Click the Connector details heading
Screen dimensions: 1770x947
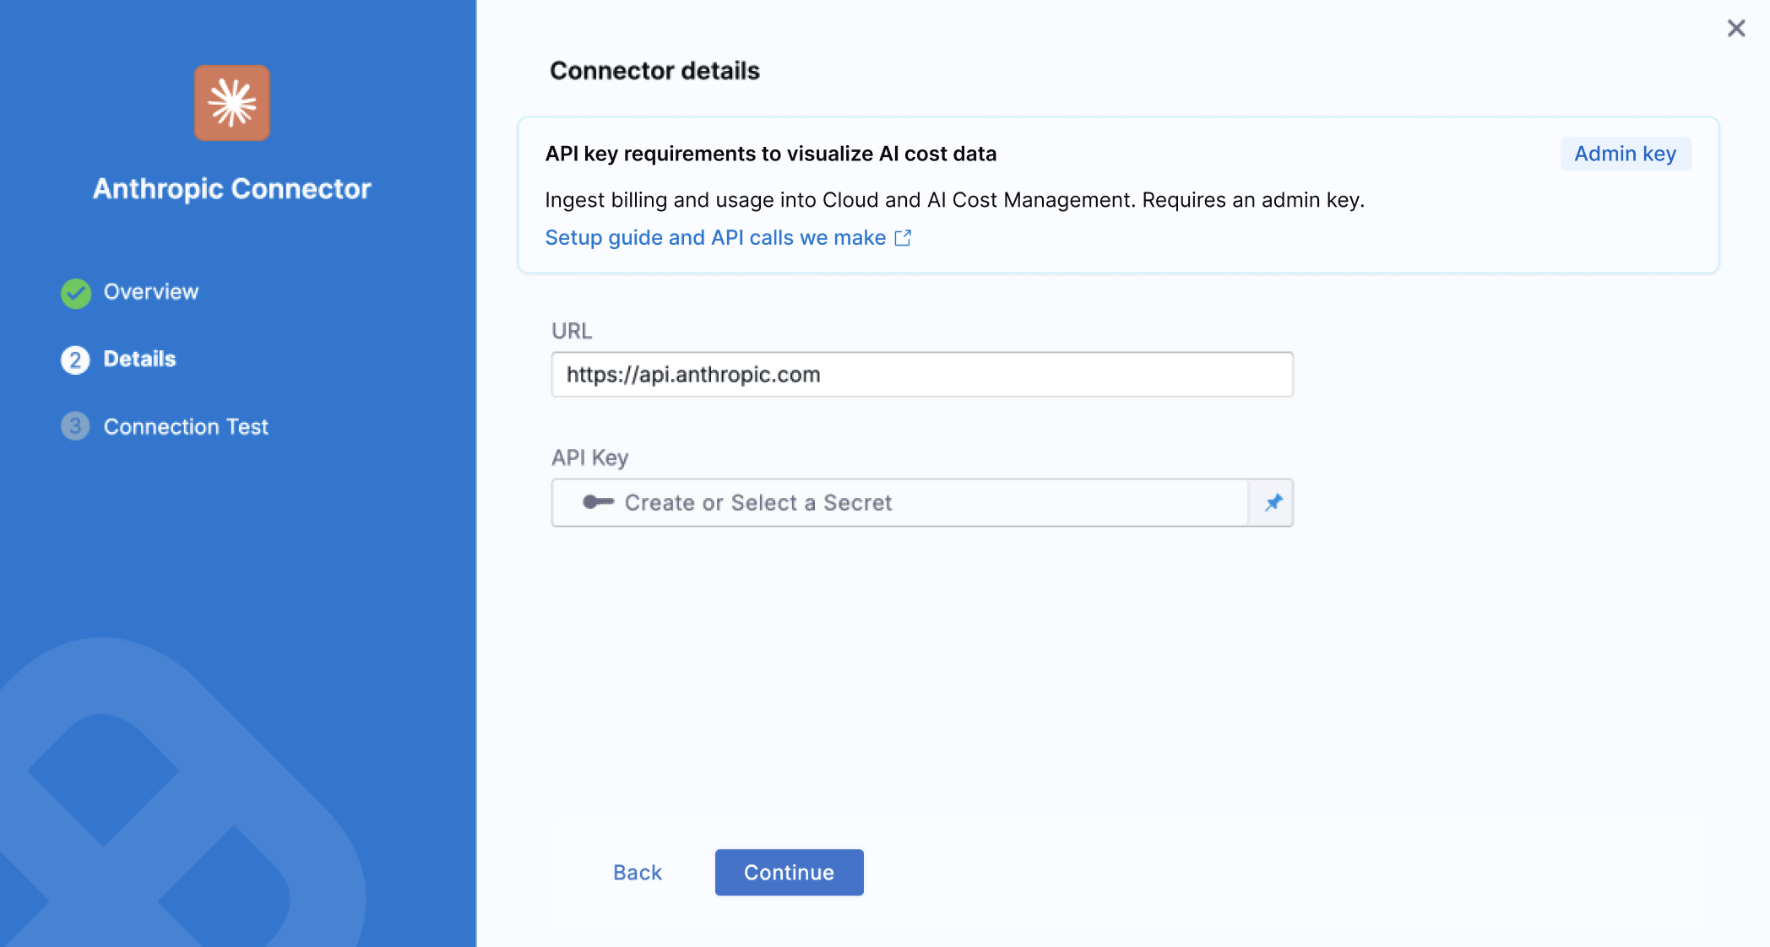tap(654, 71)
